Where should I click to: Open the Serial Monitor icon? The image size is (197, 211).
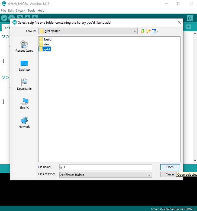point(190,18)
